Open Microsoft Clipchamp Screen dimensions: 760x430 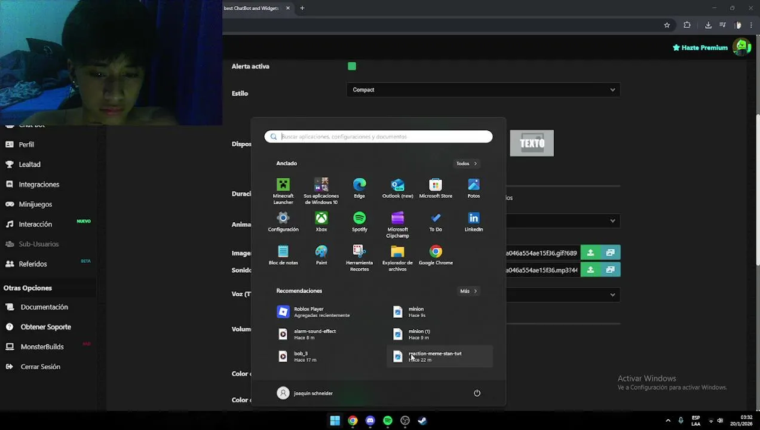click(397, 225)
